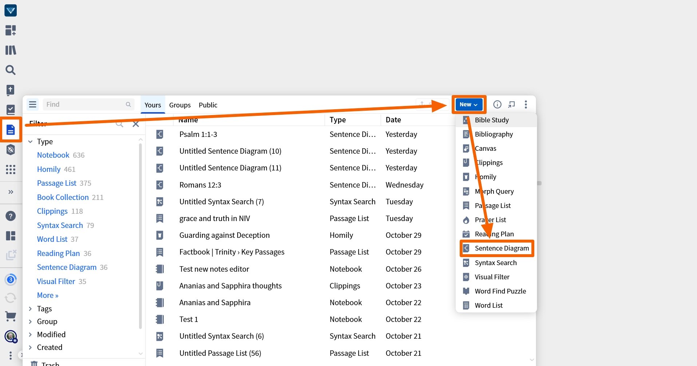Click the info icon next to New
The width and height of the screenshot is (697, 366).
(x=497, y=105)
